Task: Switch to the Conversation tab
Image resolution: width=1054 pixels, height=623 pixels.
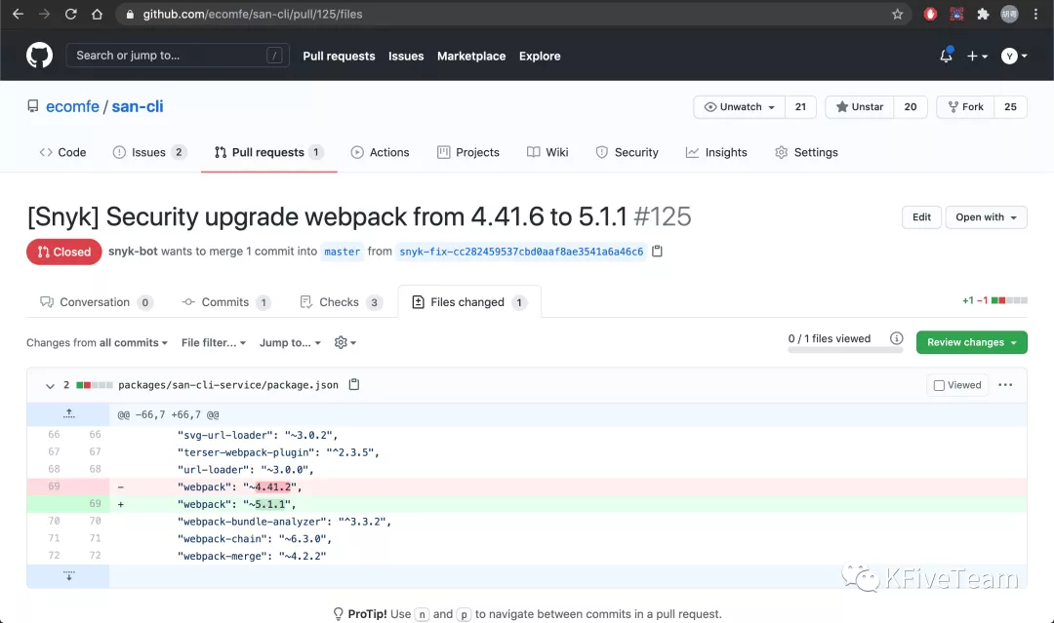Action: pos(96,302)
